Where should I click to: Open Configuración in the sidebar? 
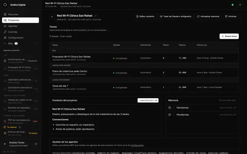point(21,38)
